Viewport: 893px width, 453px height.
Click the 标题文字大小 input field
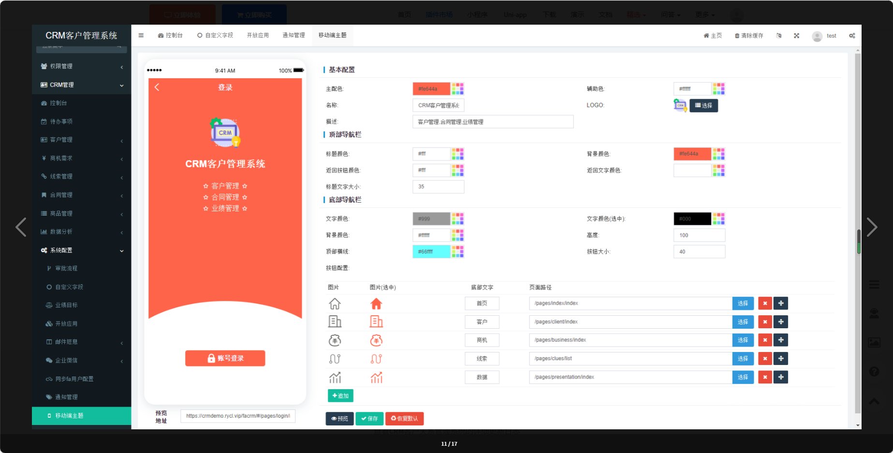point(438,187)
